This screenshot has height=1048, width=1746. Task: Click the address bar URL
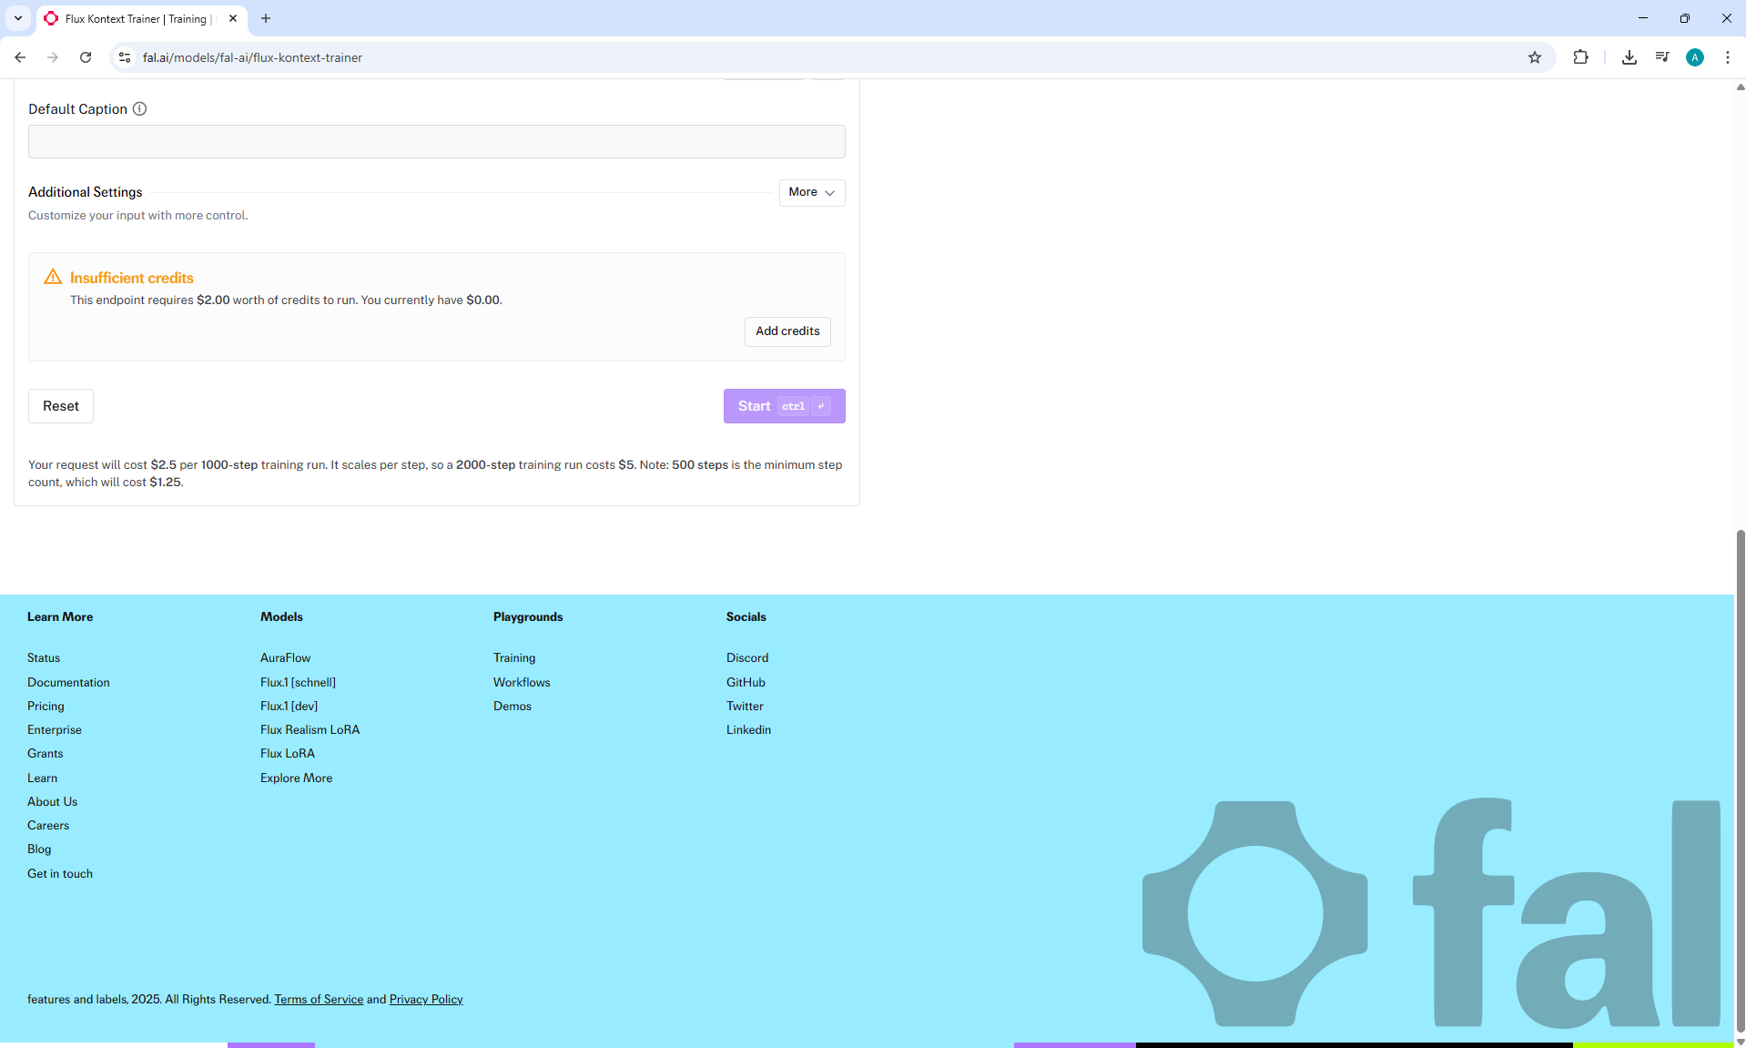(252, 57)
